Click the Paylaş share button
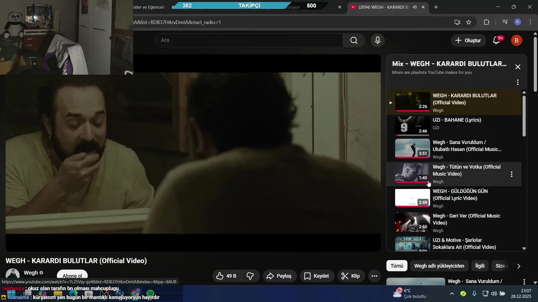The height and width of the screenshot is (302, 538). coord(279,276)
